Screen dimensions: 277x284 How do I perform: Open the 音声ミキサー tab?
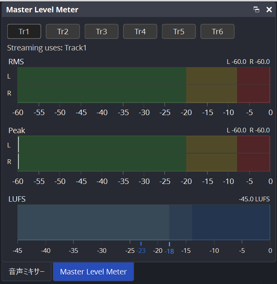point(27,272)
